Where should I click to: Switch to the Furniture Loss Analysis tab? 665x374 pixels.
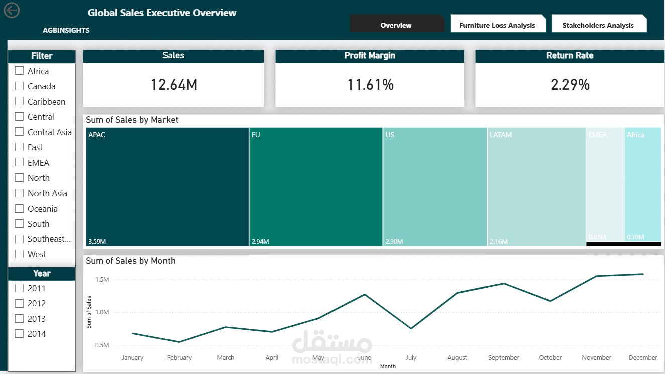tap(498, 23)
